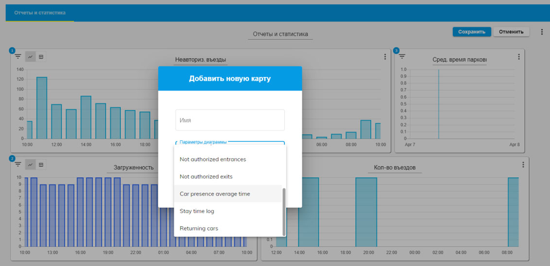The width and height of the screenshot is (550, 266).
Task: Click the Имя input field
Action: [230, 120]
